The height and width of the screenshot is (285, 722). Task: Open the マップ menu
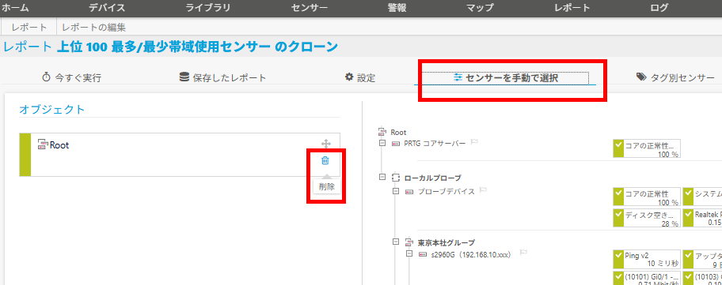tap(480, 8)
